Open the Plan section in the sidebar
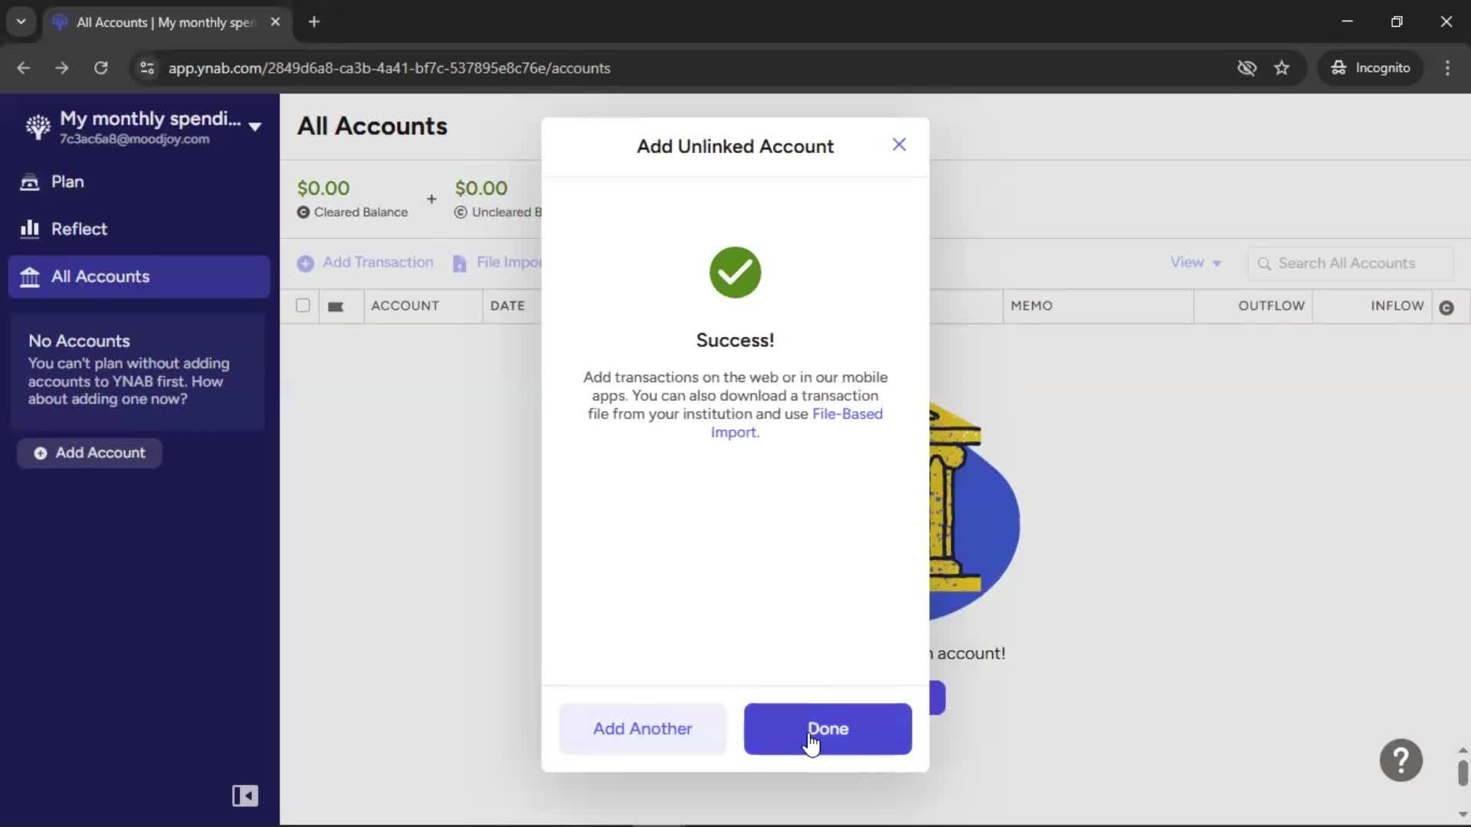 pyautogui.click(x=139, y=181)
